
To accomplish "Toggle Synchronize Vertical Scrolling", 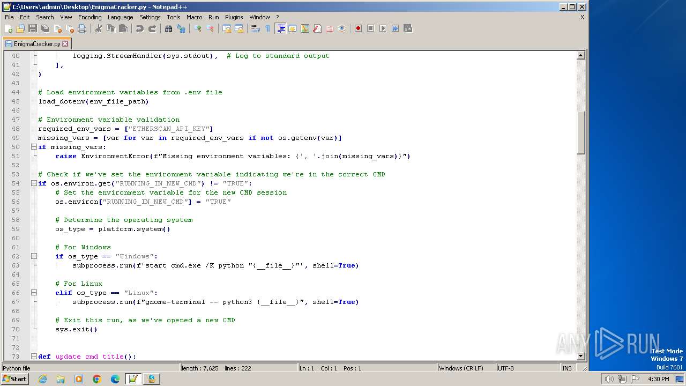I will 227,28.
